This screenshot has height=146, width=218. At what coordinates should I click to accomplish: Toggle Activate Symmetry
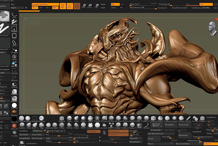[45, 4]
